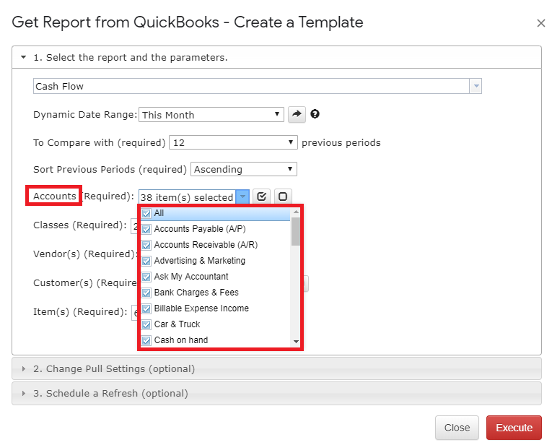
Task: Click the share arrow icon beside date range
Action: click(x=297, y=115)
